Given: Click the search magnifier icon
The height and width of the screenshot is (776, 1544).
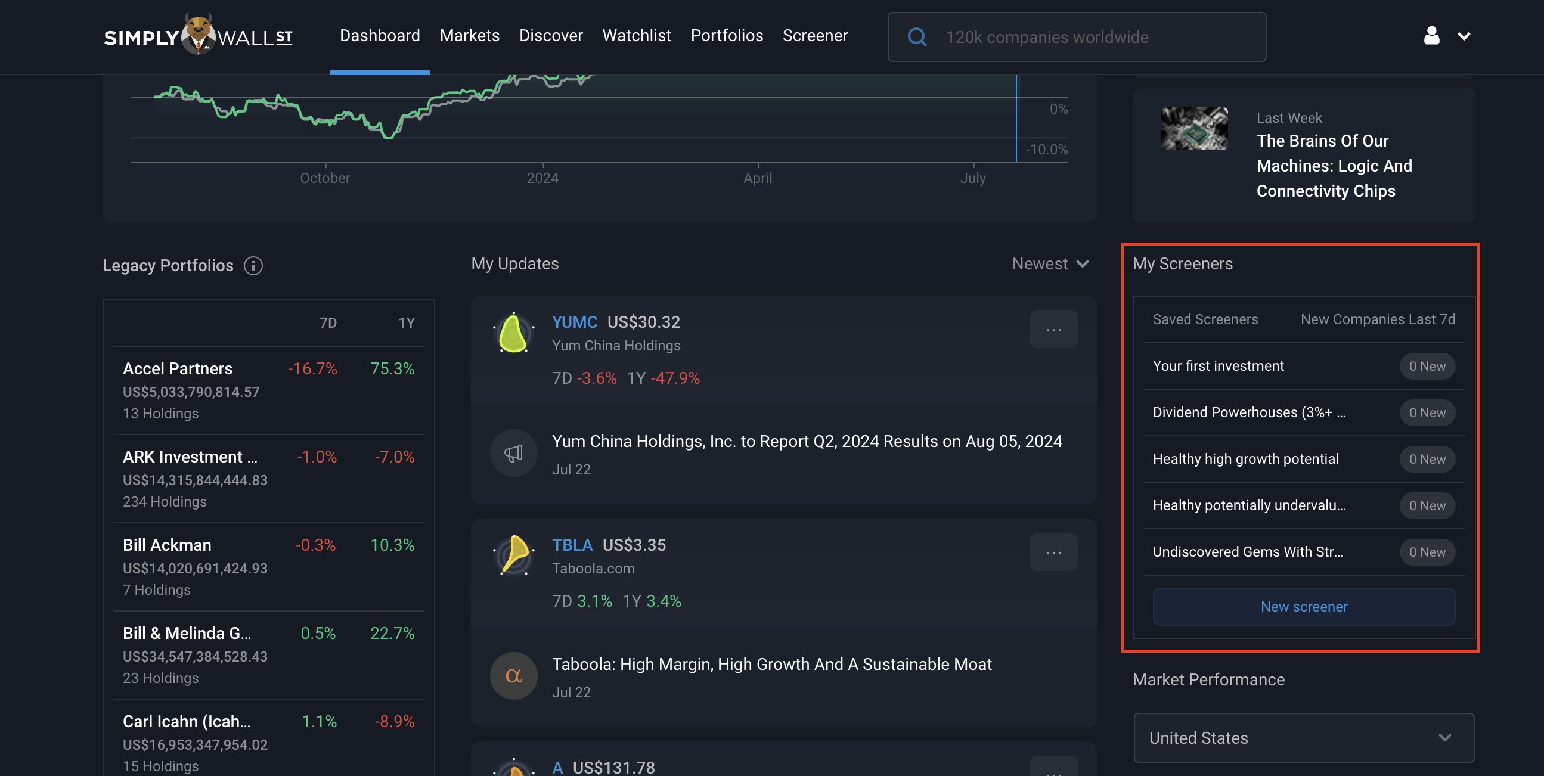Looking at the screenshot, I should (917, 37).
